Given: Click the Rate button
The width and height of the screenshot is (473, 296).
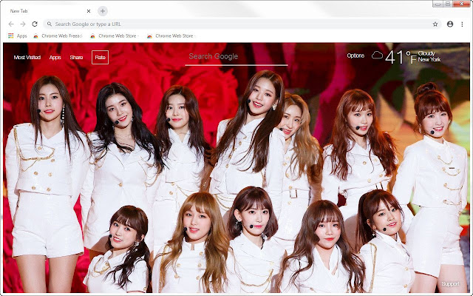Looking at the screenshot, I should coord(101,58).
